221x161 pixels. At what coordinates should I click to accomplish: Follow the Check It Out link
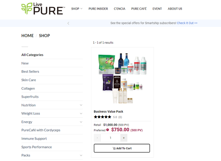(x=187, y=23)
